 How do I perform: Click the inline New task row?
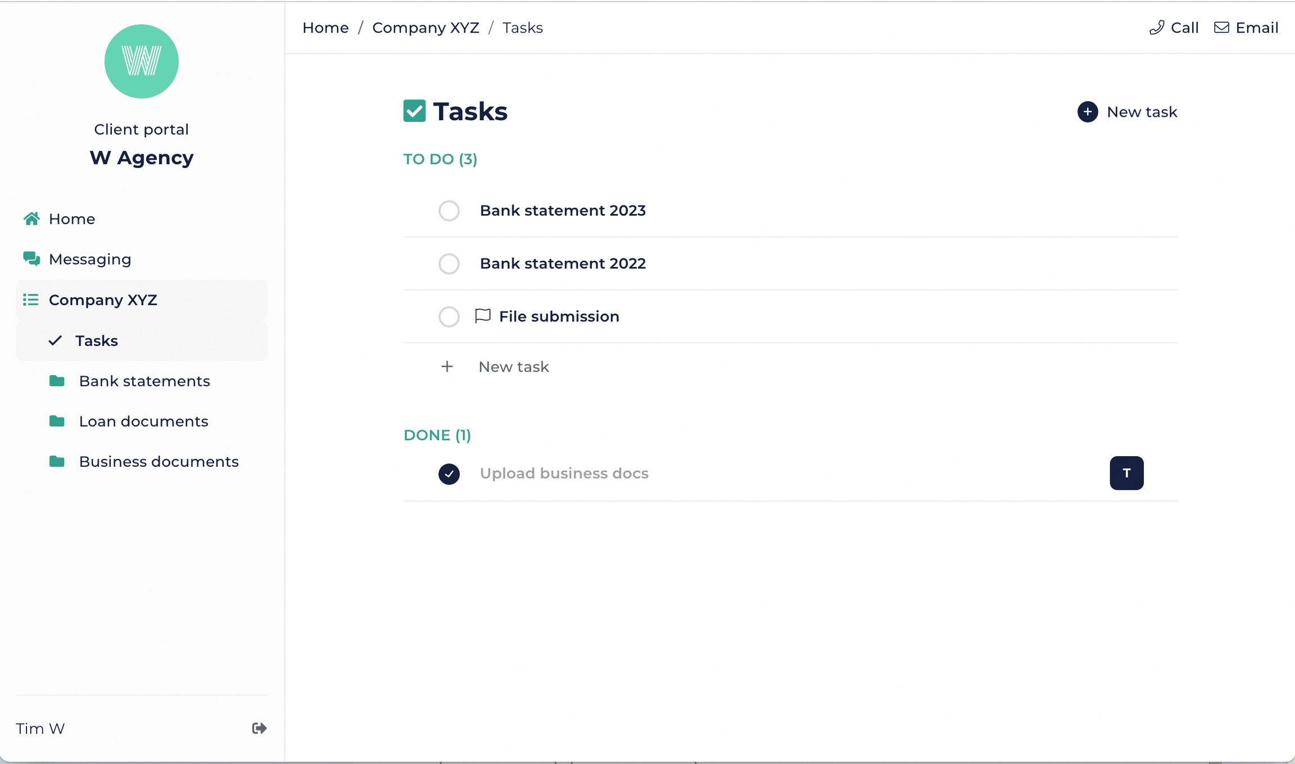pos(513,367)
